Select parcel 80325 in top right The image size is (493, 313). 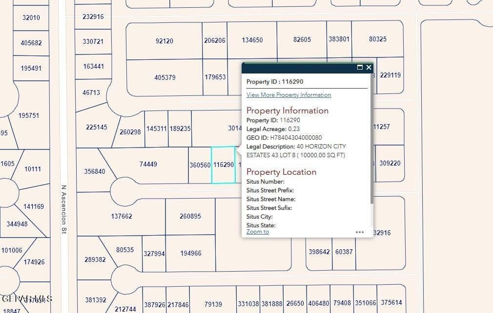click(x=377, y=38)
